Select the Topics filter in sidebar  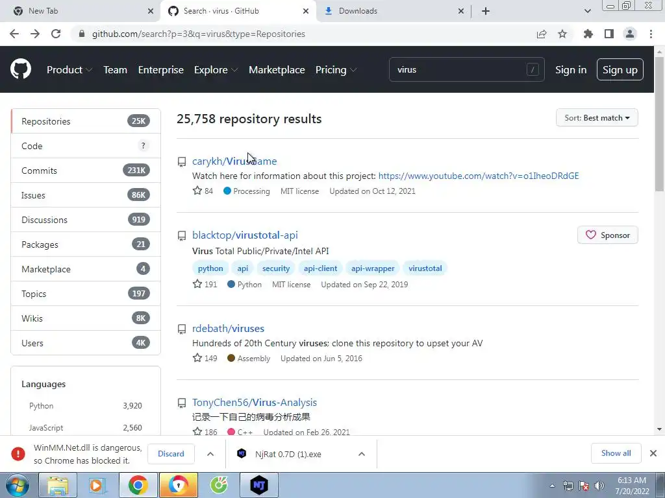pyautogui.click(x=86, y=294)
